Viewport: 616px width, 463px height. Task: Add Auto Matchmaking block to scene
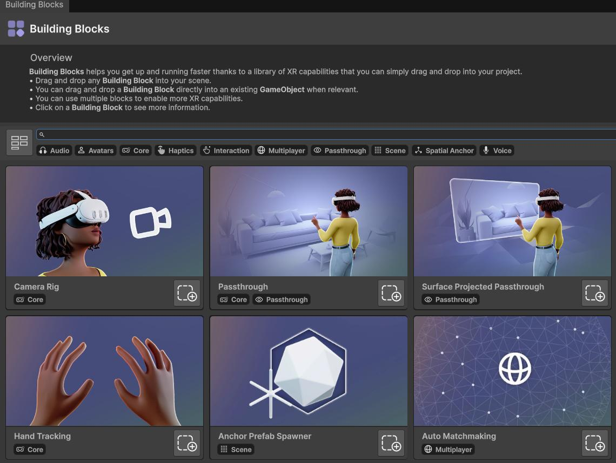(595, 443)
